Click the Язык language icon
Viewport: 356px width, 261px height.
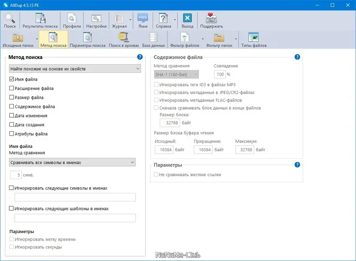click(143, 18)
